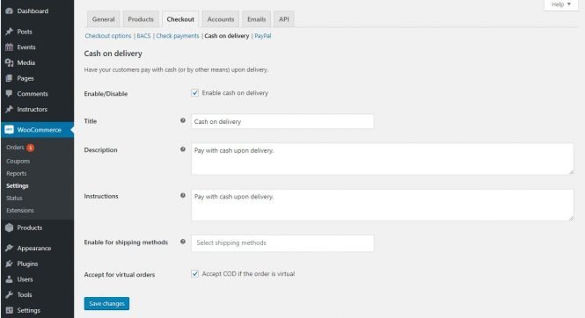This screenshot has width=585, height=318.
Task: Open the Check payments link
Action: (178, 36)
